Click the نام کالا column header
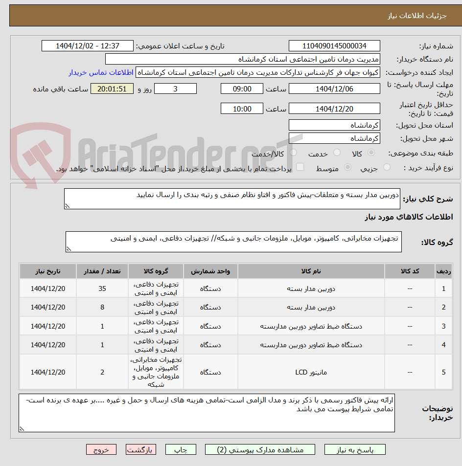Viewport: 462px width, 466px height. point(311,271)
